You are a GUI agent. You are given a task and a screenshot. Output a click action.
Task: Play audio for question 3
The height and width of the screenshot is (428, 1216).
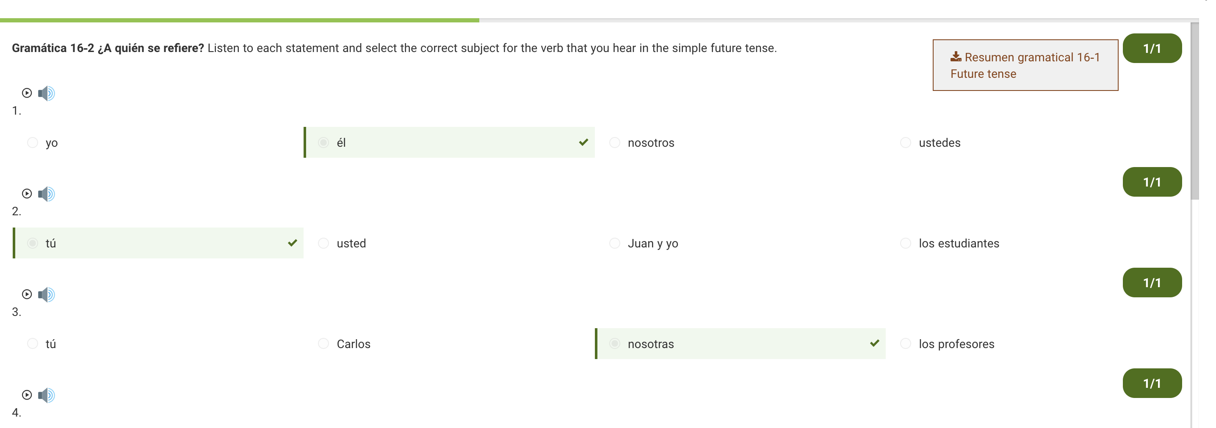[x=27, y=294]
